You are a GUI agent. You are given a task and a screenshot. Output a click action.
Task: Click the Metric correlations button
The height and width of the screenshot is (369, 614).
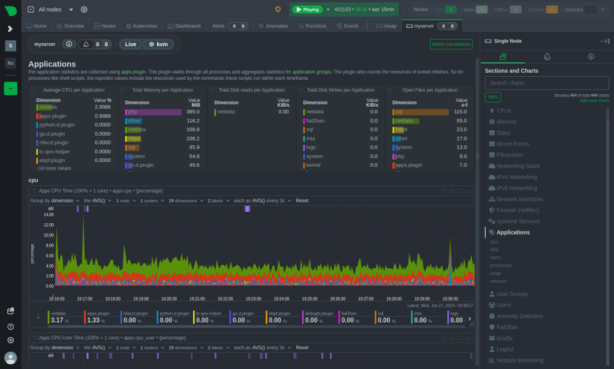click(451, 44)
